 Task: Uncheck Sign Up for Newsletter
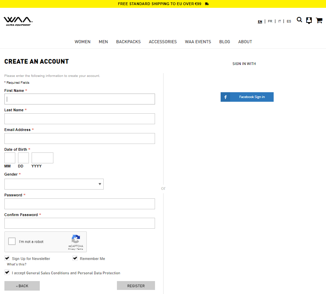tap(7, 258)
